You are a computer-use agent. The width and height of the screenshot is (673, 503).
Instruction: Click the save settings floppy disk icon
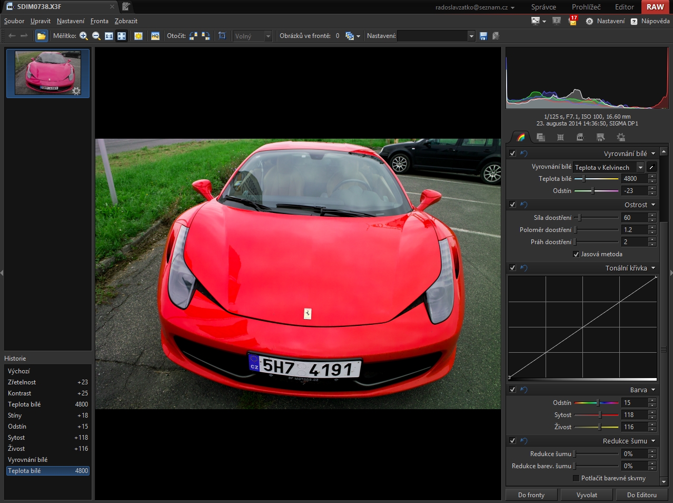(484, 36)
